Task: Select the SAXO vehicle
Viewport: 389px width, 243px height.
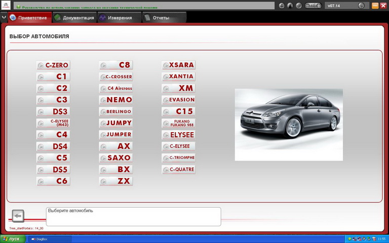Action: tap(116, 158)
